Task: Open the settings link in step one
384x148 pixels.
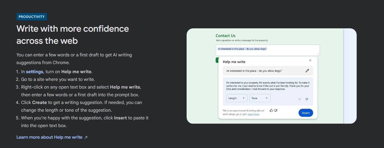Action: coord(35,72)
